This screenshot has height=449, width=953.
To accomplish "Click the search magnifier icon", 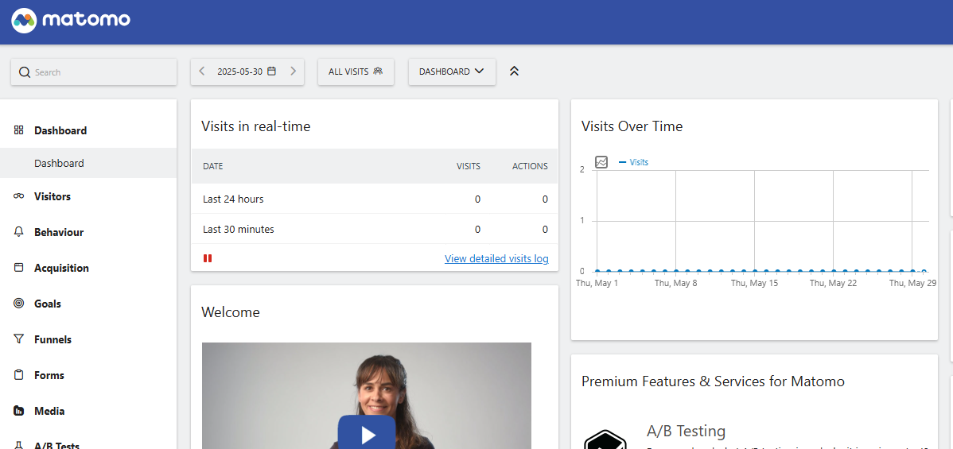I will [x=24, y=72].
